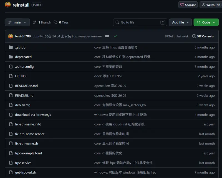This screenshot has height=178, width=222.
Task: Open fix-eth-name.initd file
Action: [28, 124]
